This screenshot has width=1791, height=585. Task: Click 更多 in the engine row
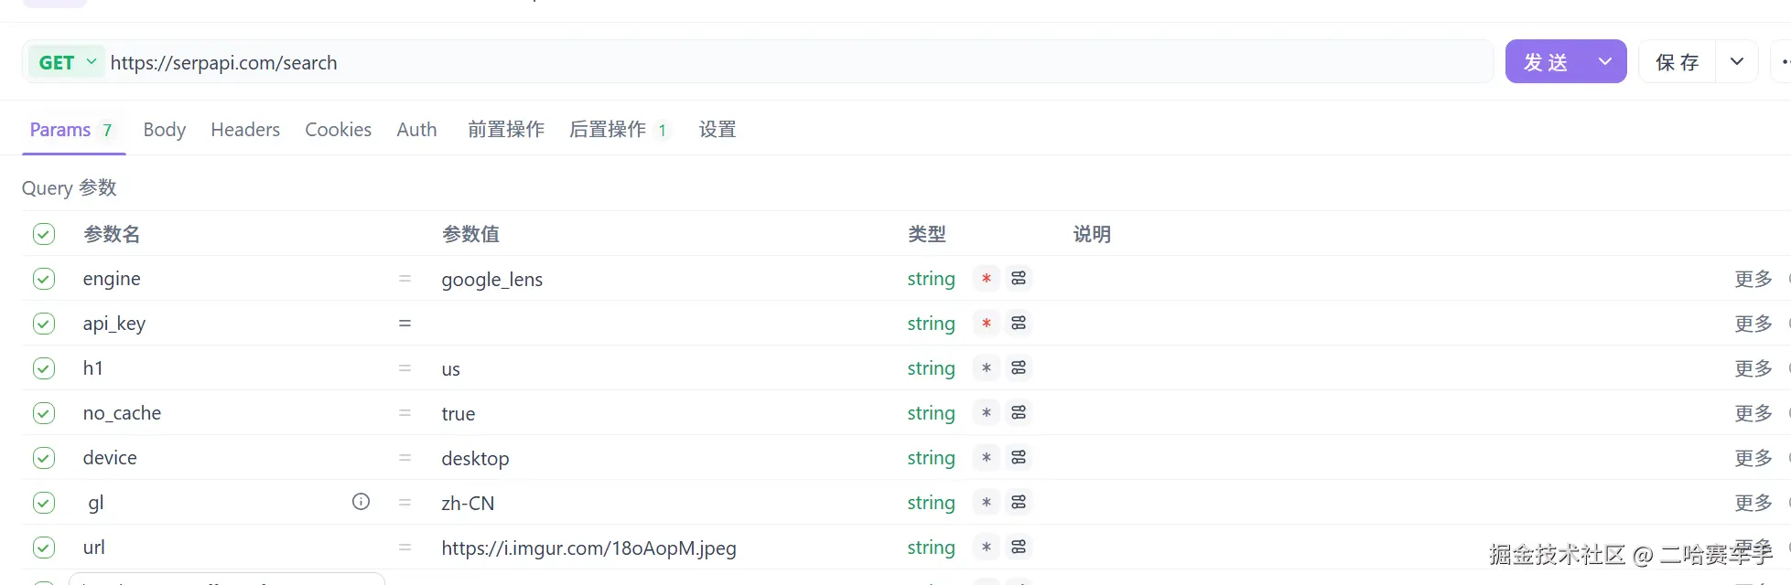tap(1753, 279)
